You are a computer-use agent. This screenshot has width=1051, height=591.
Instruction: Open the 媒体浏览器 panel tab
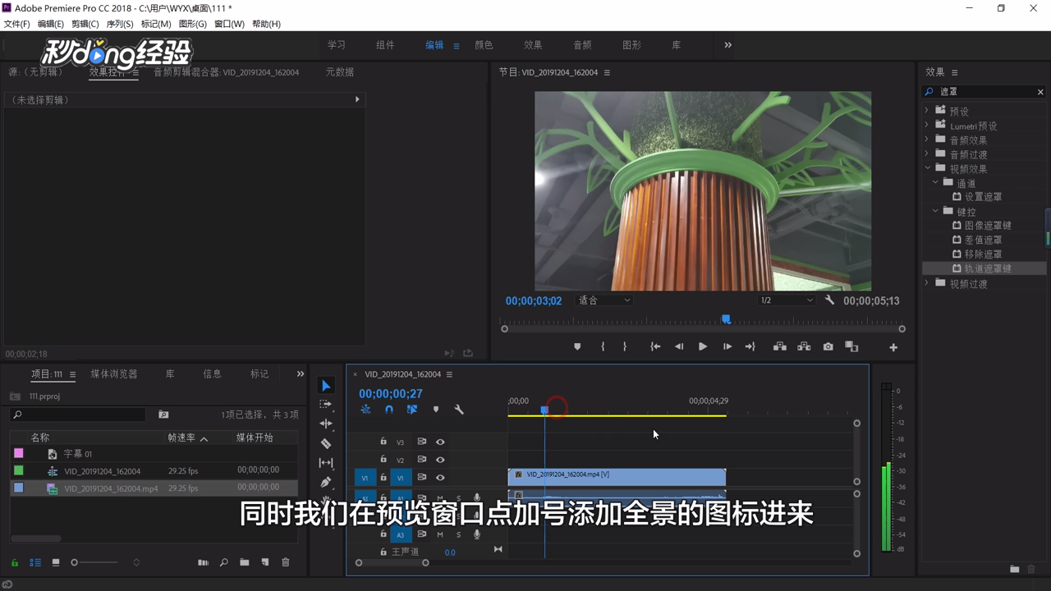(114, 373)
